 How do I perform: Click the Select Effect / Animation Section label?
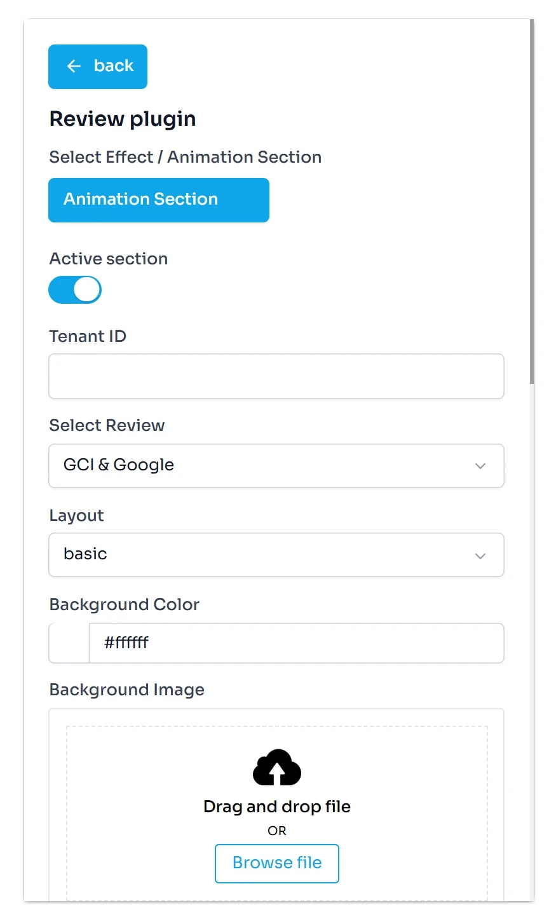click(186, 157)
